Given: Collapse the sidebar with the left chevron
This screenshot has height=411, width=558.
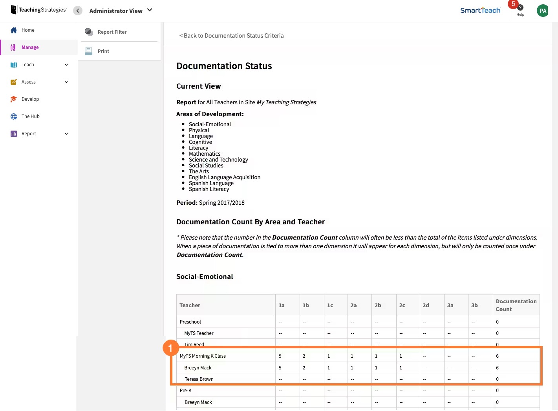Looking at the screenshot, I should tap(77, 11).
